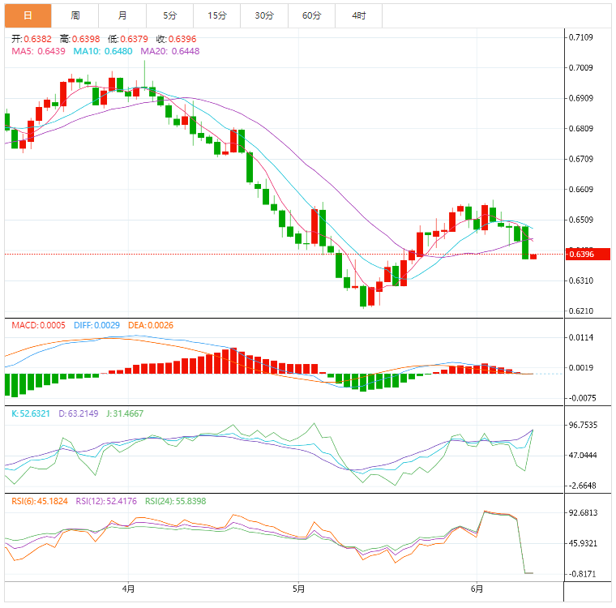
Task: Click the 高:0.6398 high price value
Action: coord(79,39)
